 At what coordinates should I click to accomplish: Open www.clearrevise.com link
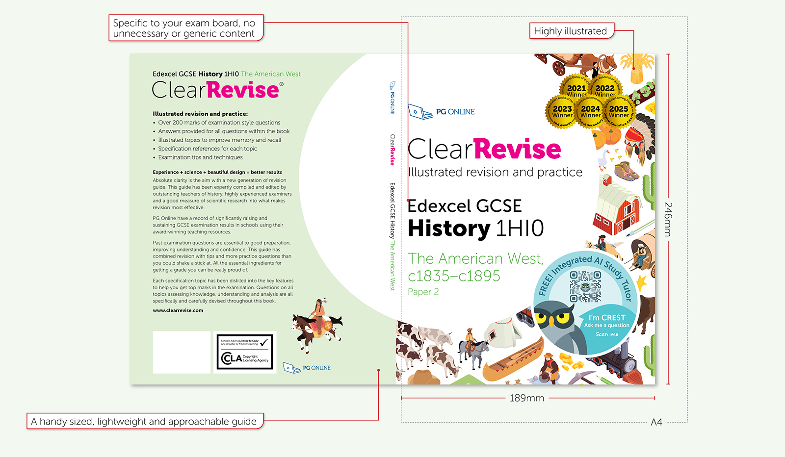(177, 310)
